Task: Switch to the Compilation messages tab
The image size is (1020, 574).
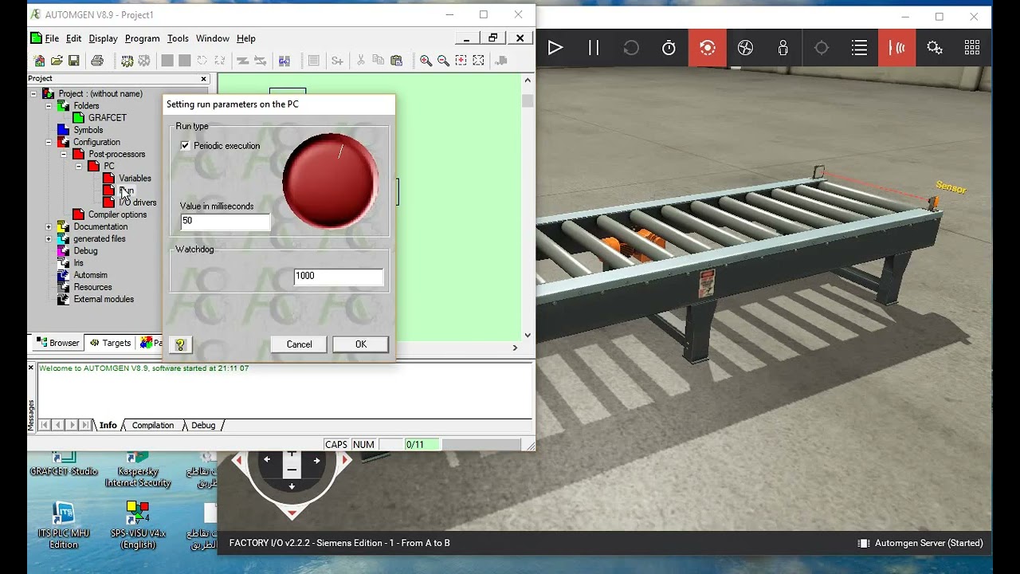Action: click(x=153, y=426)
